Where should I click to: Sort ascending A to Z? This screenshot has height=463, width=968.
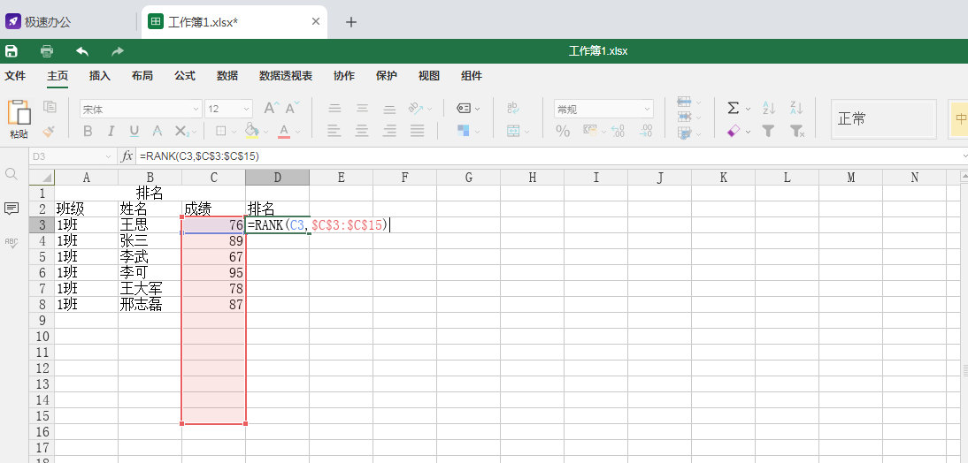[x=769, y=109]
